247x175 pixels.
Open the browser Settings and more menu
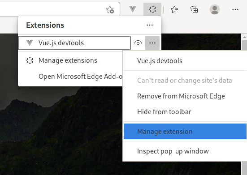click(235, 9)
